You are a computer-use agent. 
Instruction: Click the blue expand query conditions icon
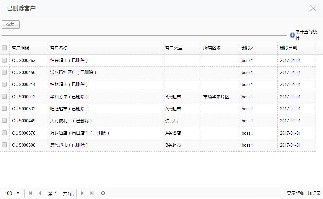[x=292, y=35]
